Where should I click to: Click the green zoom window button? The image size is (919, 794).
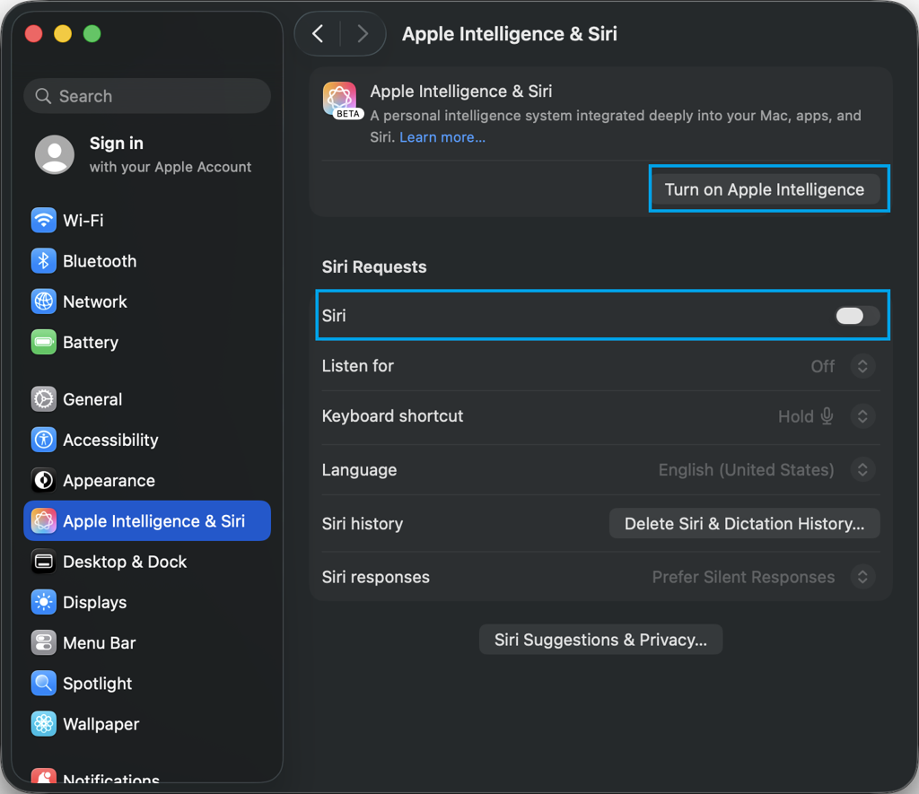(92, 33)
